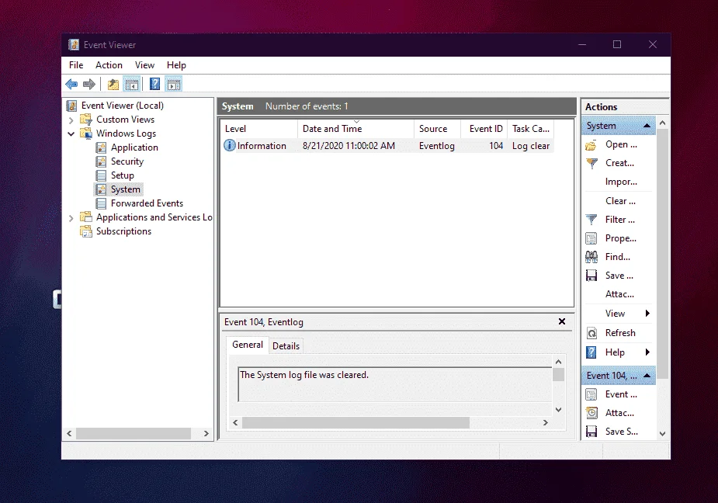The height and width of the screenshot is (503, 718).
Task: Click Import Custom View action
Action: pos(620,182)
